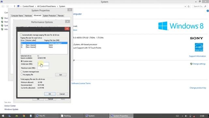Click the Advanced system settings shield icon
This screenshot has height=118, width=209.
coord(2,29)
